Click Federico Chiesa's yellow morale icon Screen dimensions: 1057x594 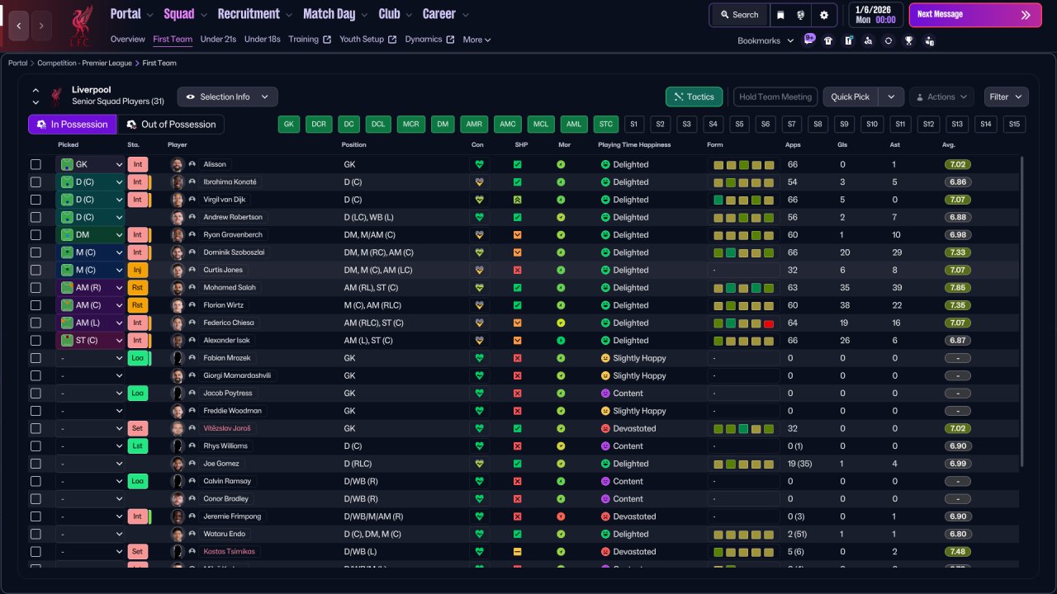click(561, 323)
